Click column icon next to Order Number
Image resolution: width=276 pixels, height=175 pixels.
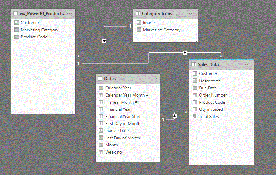pos(195,95)
